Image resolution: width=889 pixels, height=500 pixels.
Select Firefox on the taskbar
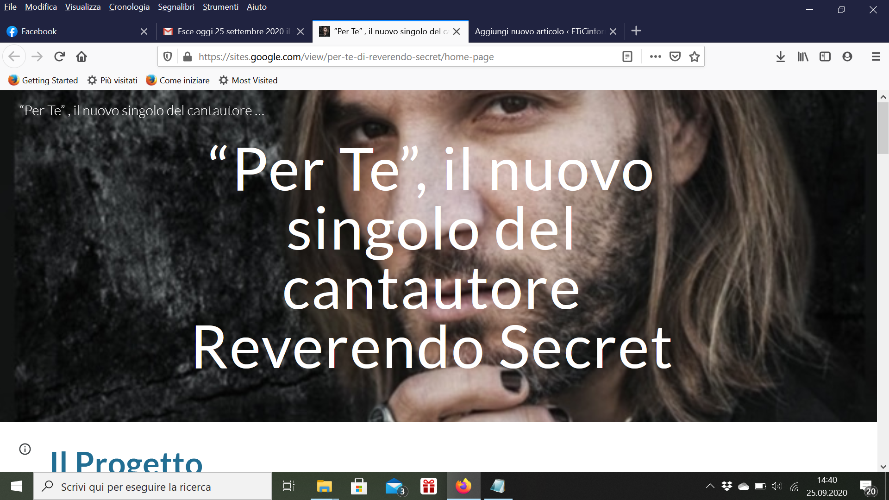click(463, 486)
